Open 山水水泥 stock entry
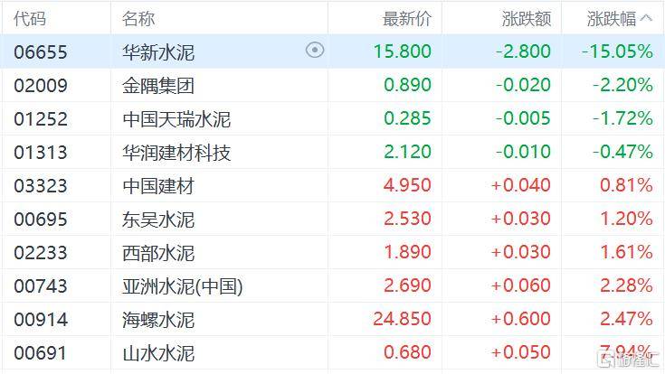The height and width of the screenshot is (374, 665). 333,353
